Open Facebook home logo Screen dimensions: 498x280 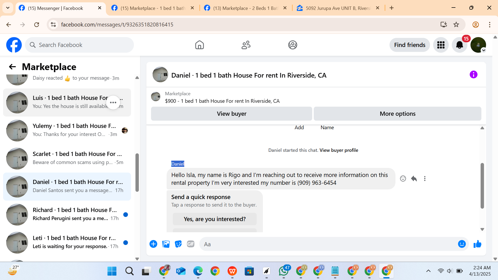14,45
